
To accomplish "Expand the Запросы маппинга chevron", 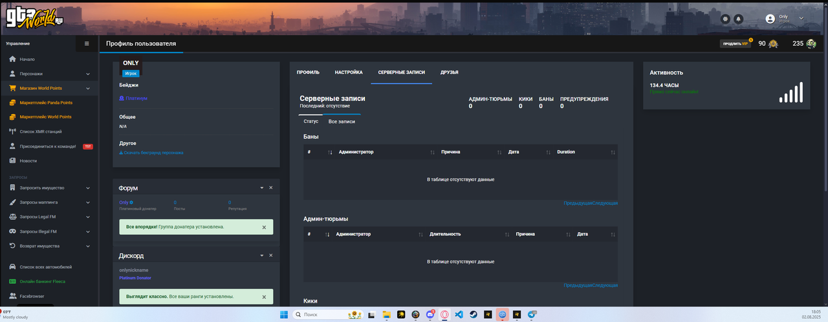I will (x=87, y=202).
